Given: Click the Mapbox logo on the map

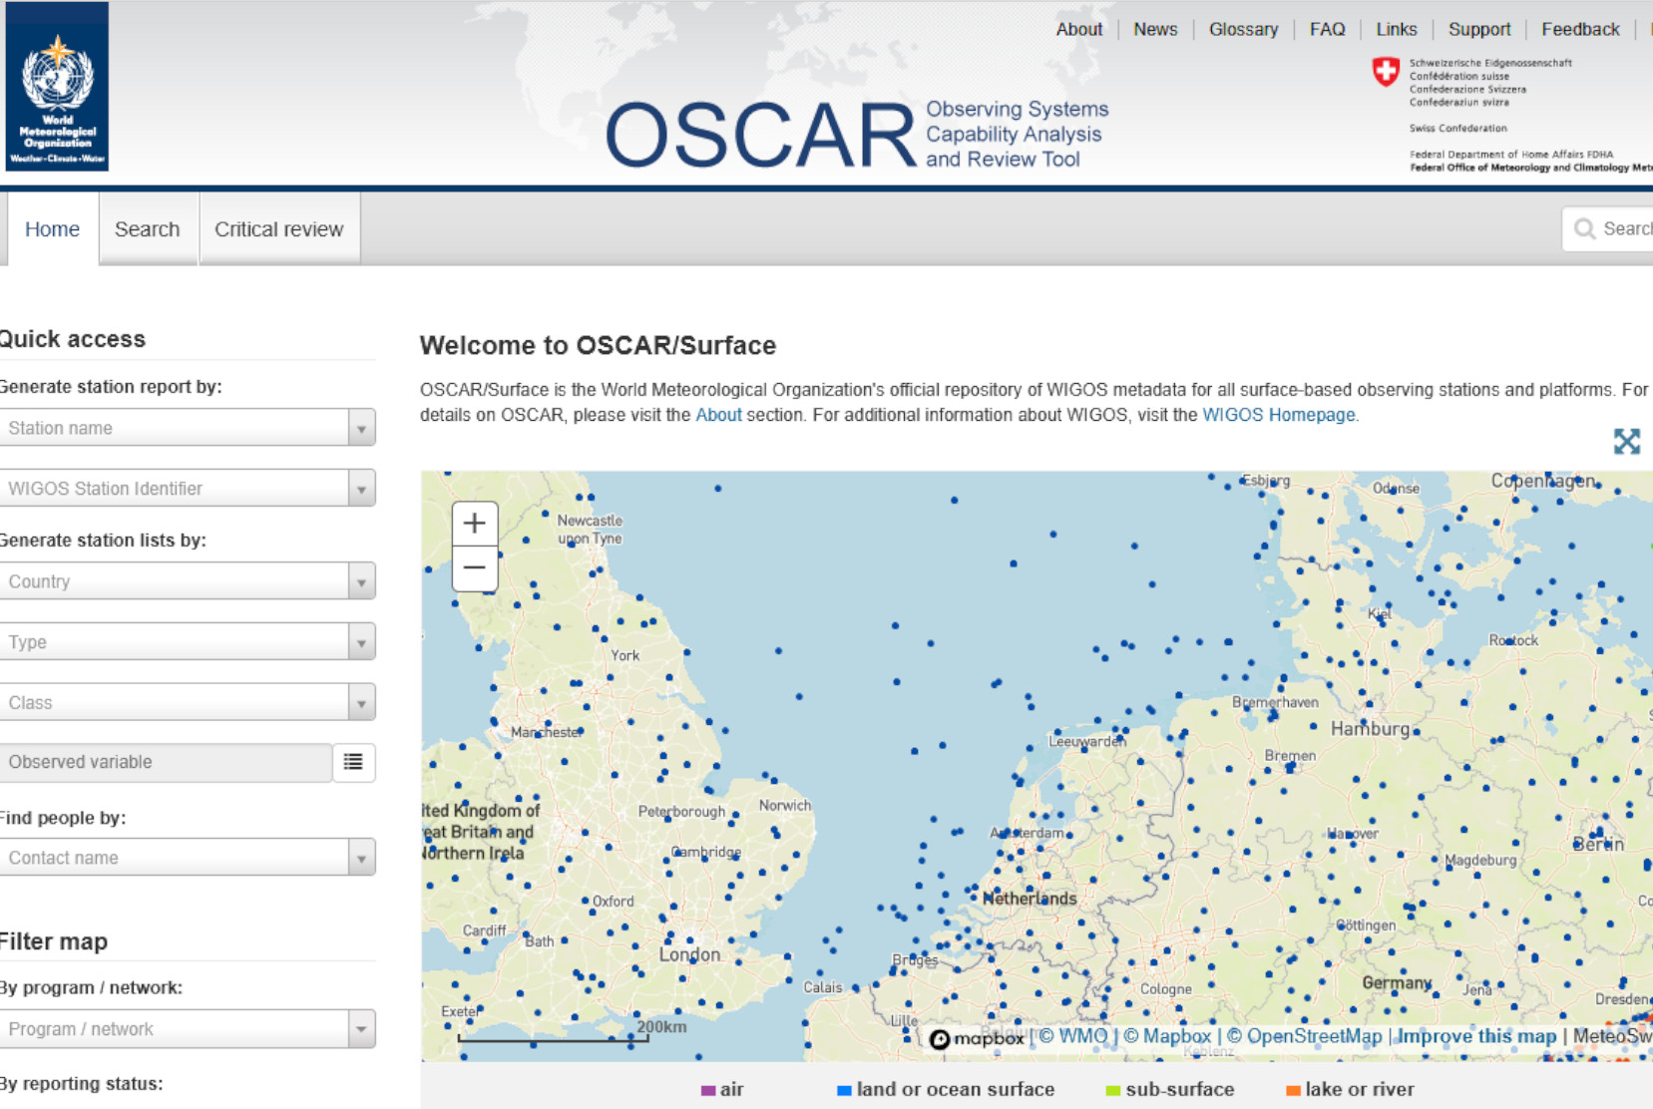Looking at the screenshot, I should coord(977,1038).
